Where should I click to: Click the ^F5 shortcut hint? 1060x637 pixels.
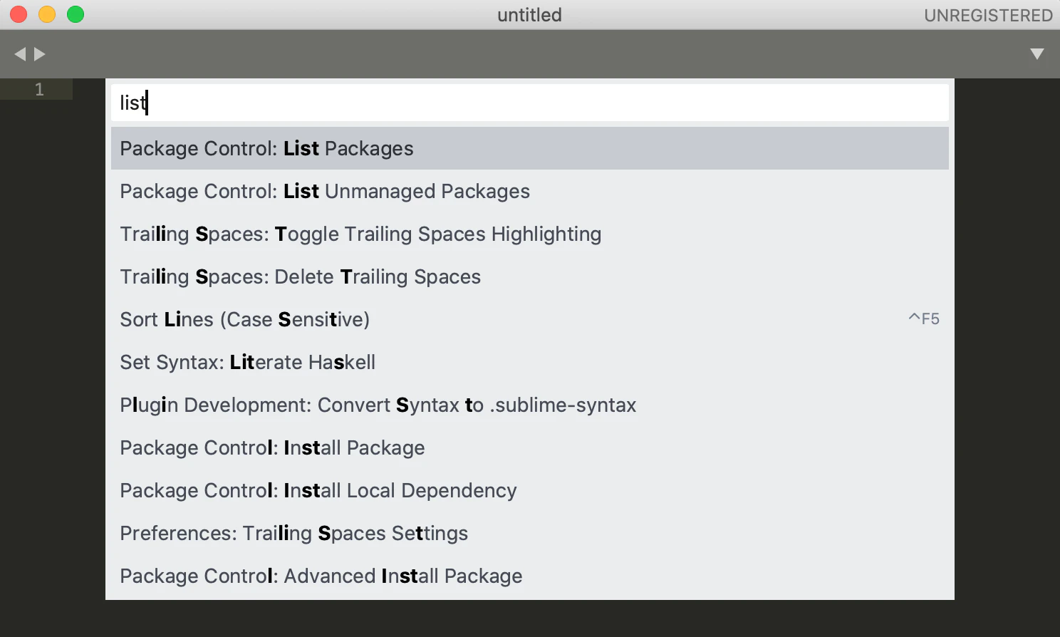[924, 318]
